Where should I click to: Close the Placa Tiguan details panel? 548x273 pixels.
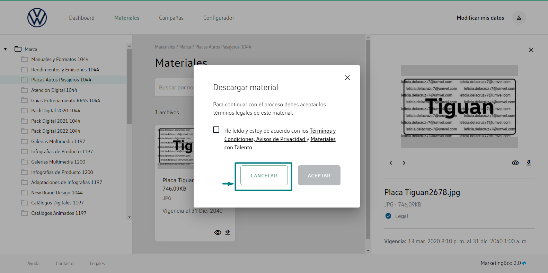click(531, 50)
